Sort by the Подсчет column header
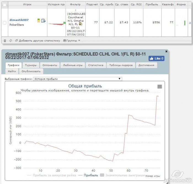Image resolution: width=193 pixels, height=184 pixels. click(92, 4)
